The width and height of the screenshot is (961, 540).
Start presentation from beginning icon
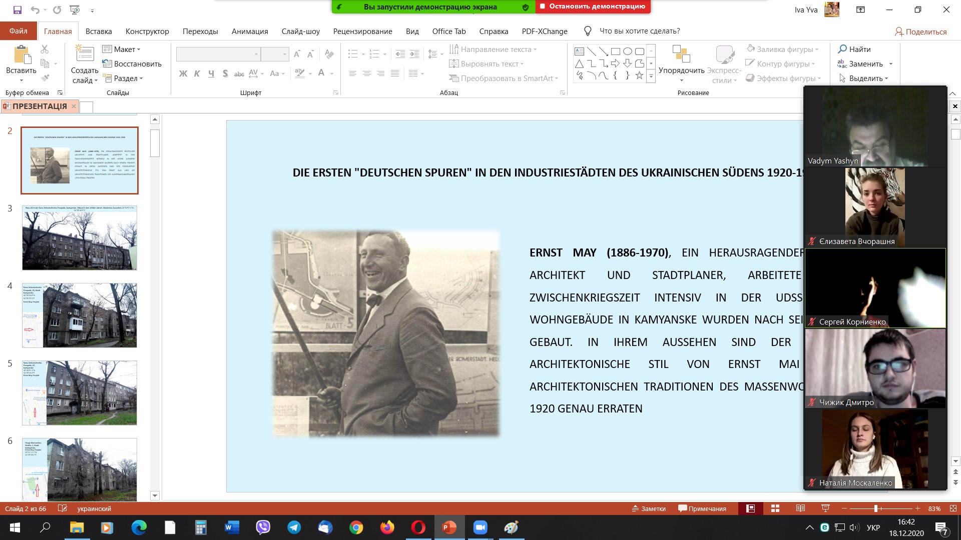[x=75, y=10]
